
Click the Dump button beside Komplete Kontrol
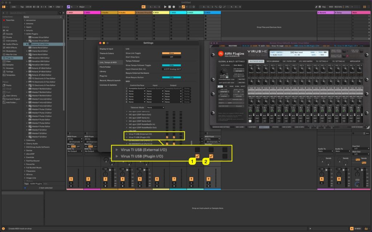click(x=186, y=88)
